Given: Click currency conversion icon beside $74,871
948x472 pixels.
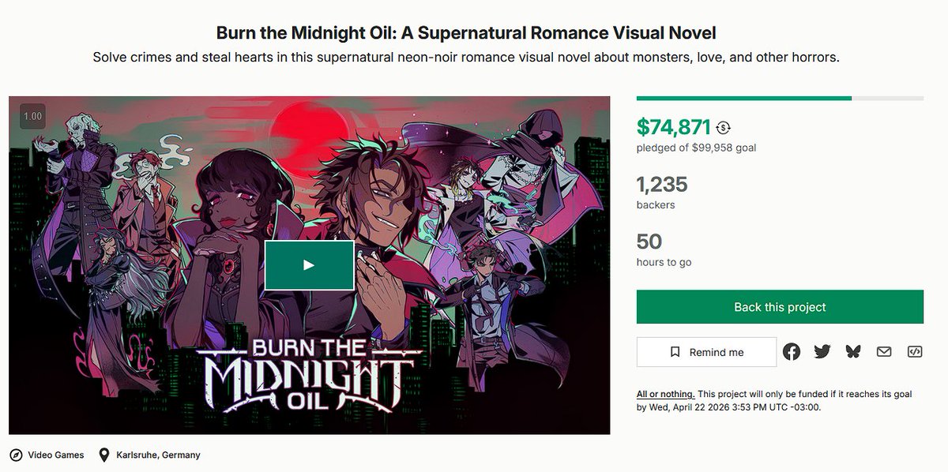Looking at the screenshot, I should (x=724, y=127).
